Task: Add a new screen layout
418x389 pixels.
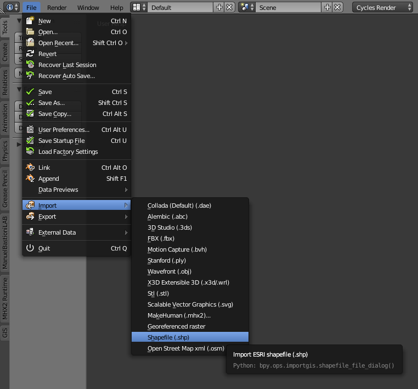Action: [219, 7]
